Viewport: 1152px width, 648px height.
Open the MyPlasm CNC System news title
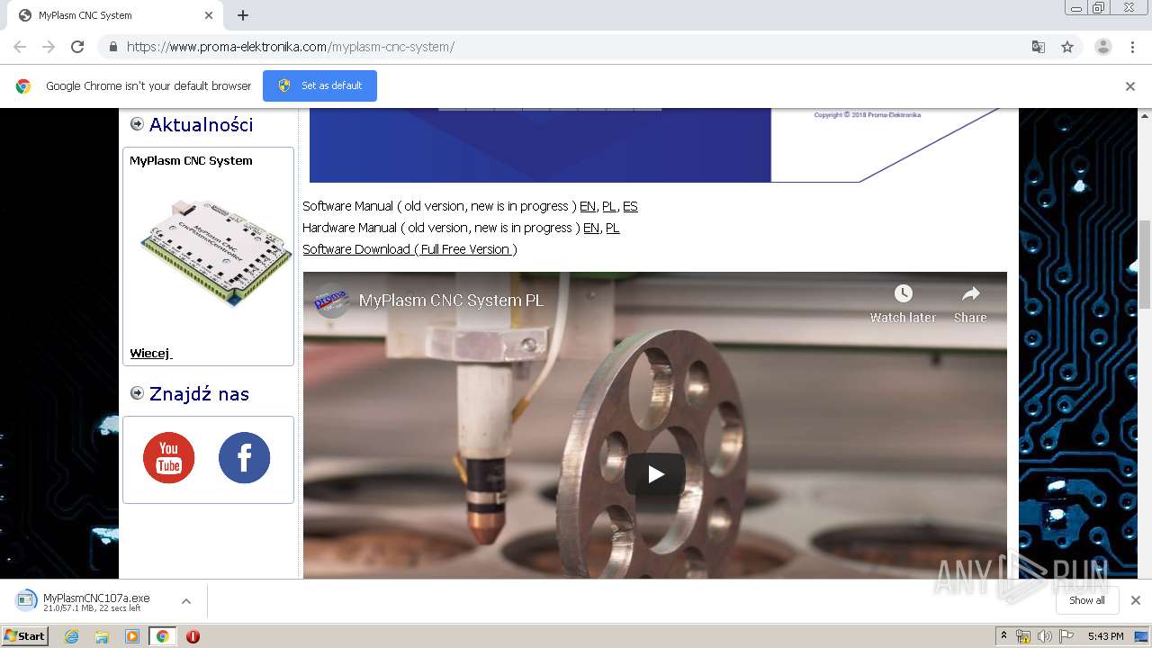click(x=191, y=160)
